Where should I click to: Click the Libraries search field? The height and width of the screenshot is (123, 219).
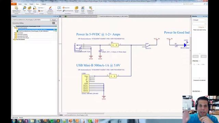(199, 24)
